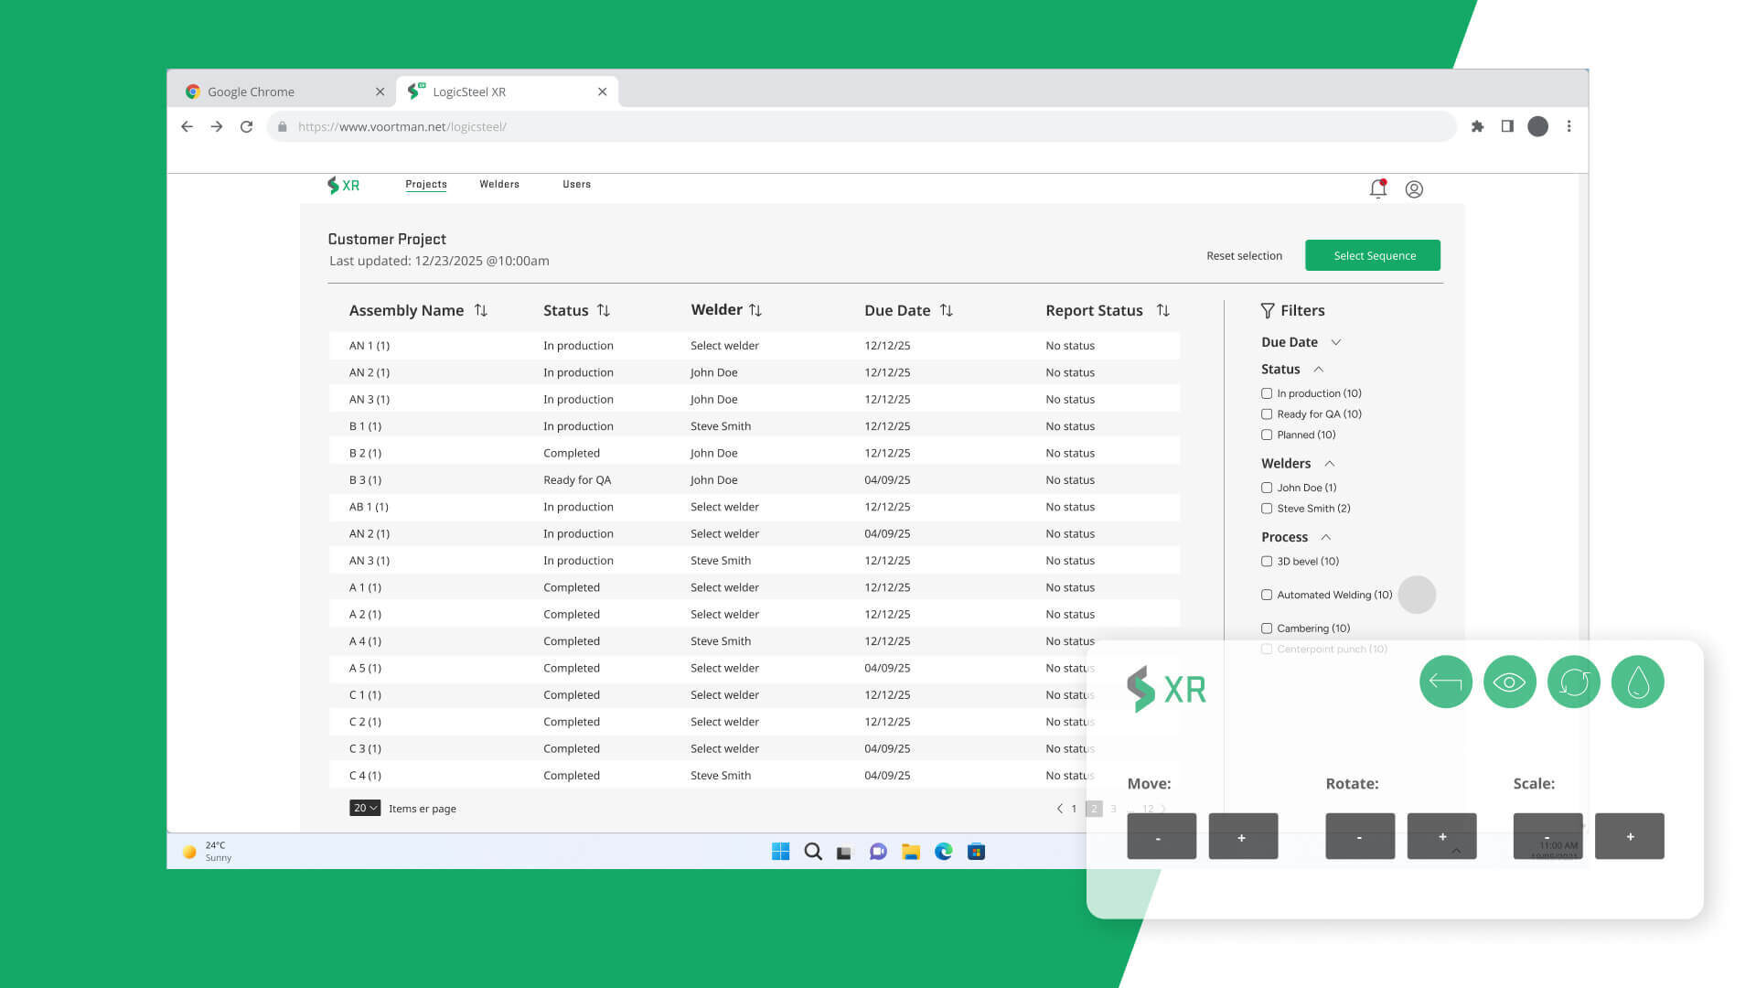This screenshot has width=1756, height=988.
Task: Switch to the Google Chrome browser tab
Action: click(284, 91)
